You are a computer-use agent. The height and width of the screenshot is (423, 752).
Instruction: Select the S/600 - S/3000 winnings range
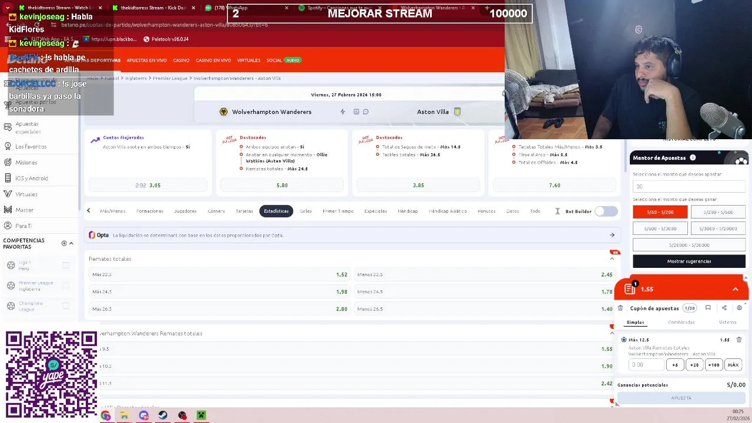coord(660,229)
